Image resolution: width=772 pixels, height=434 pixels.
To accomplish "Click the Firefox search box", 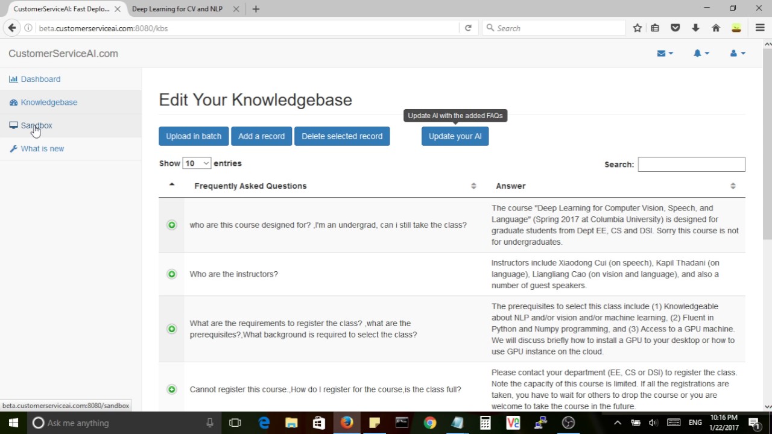I will coord(555,28).
